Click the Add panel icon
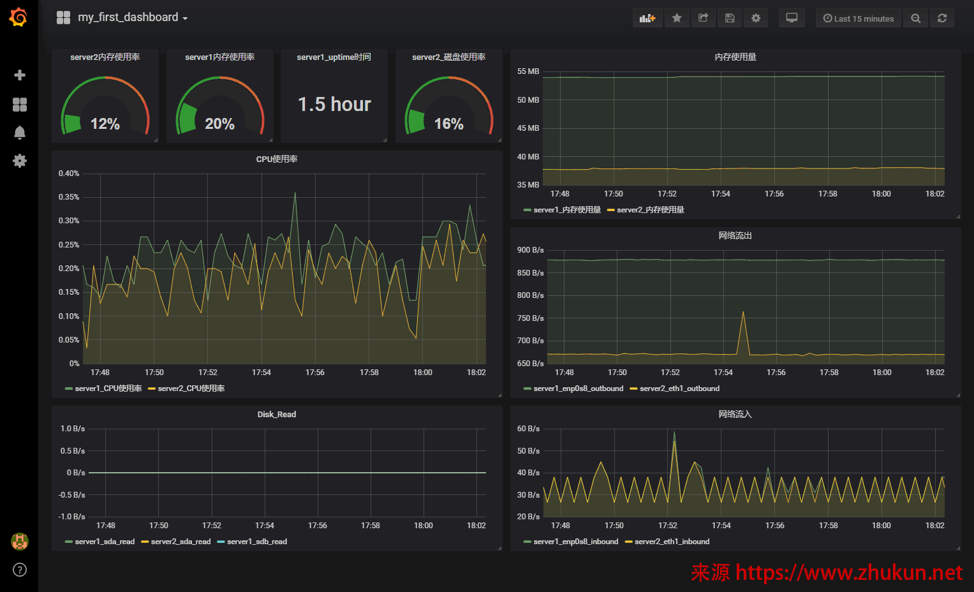 [x=647, y=18]
